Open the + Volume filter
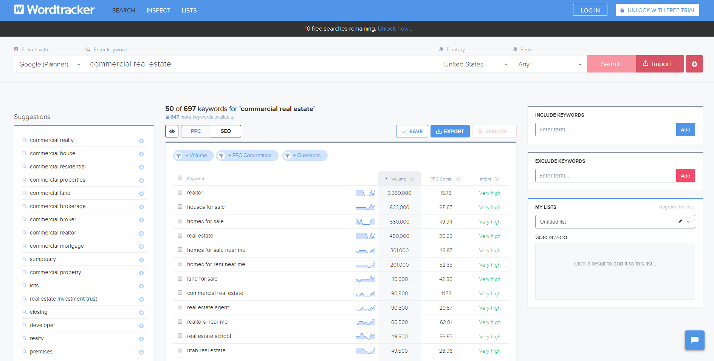 [x=194, y=156]
